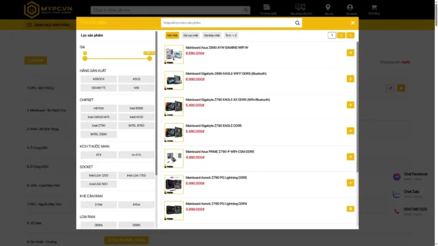Sort by Giá cao nhất tab
The width and height of the screenshot is (438, 246).
coord(190,36)
